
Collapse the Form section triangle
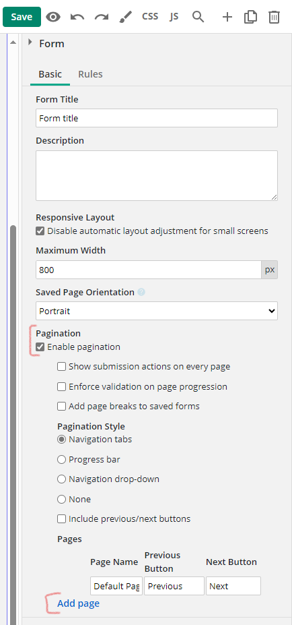30,42
